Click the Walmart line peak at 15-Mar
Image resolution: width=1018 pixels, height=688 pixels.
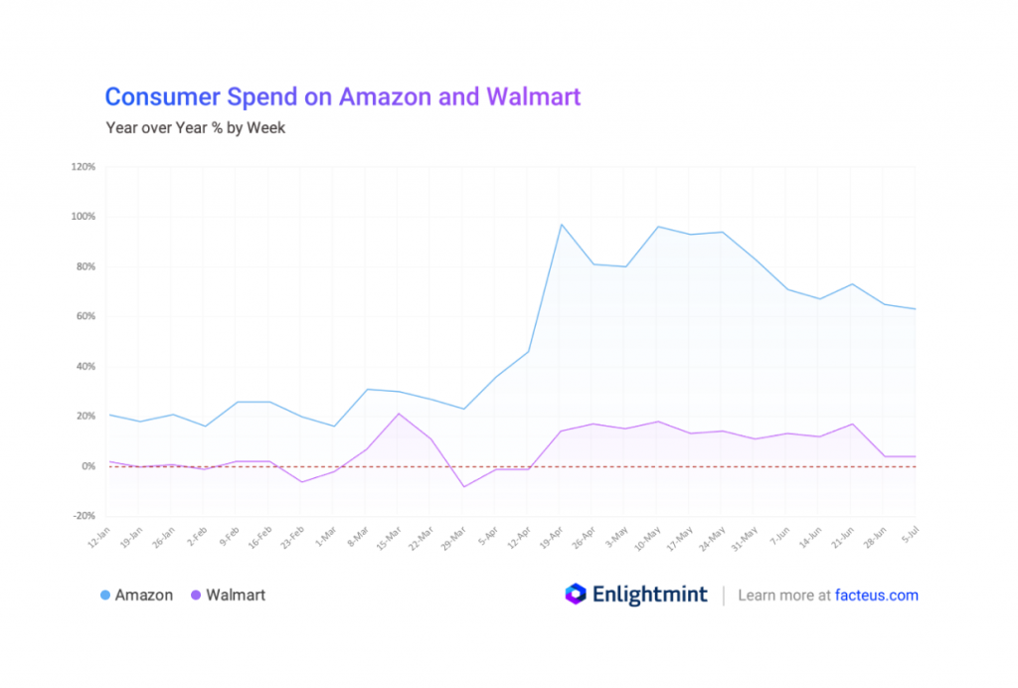pos(398,414)
